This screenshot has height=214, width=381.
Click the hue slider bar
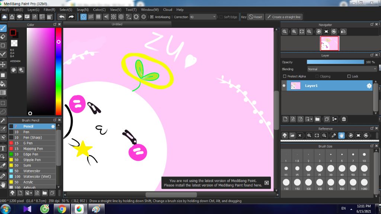[58, 71]
